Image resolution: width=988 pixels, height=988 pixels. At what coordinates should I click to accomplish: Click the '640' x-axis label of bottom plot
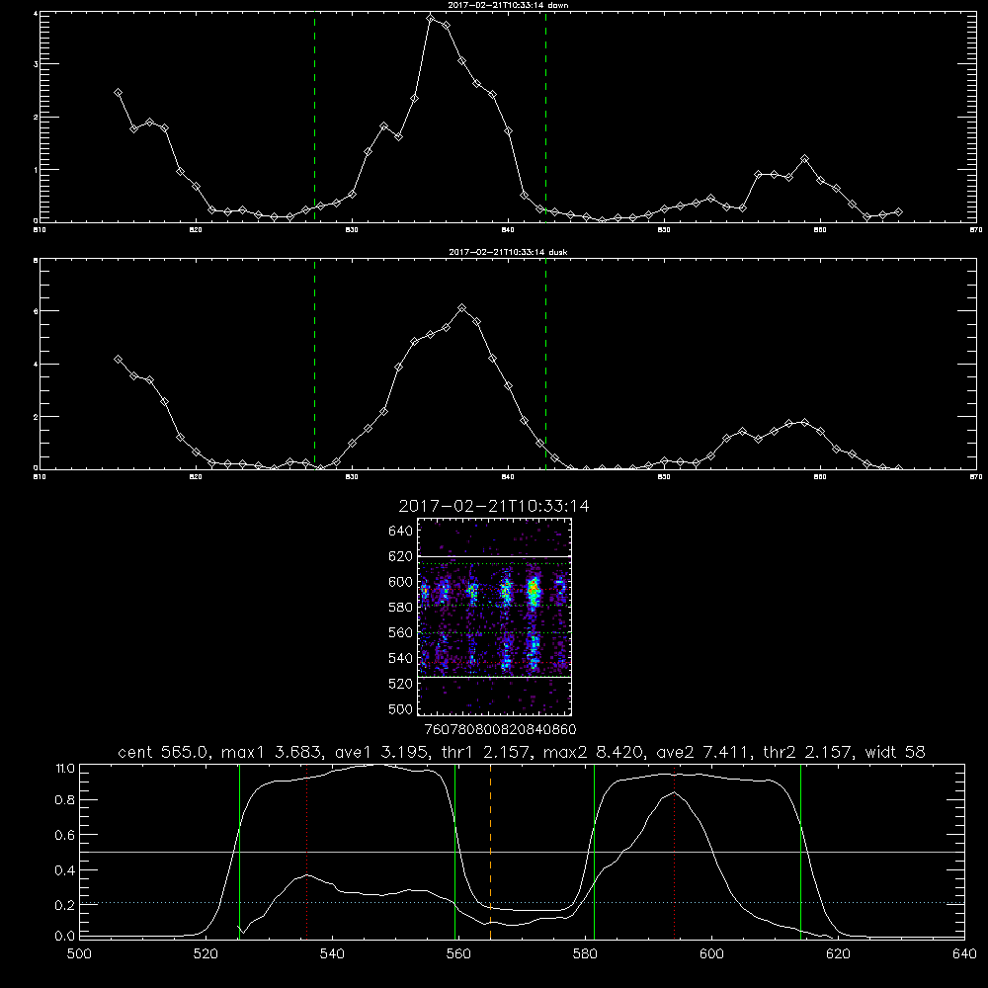pos(964,953)
